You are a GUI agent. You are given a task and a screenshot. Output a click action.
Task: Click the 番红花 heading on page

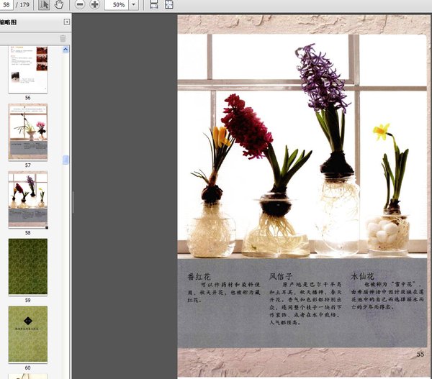tap(199, 276)
